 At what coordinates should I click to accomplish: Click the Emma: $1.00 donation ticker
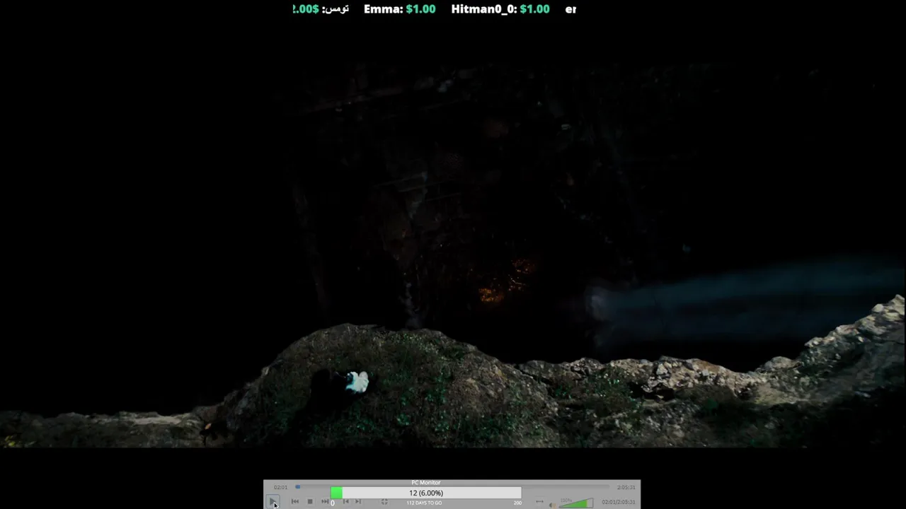coord(400,9)
